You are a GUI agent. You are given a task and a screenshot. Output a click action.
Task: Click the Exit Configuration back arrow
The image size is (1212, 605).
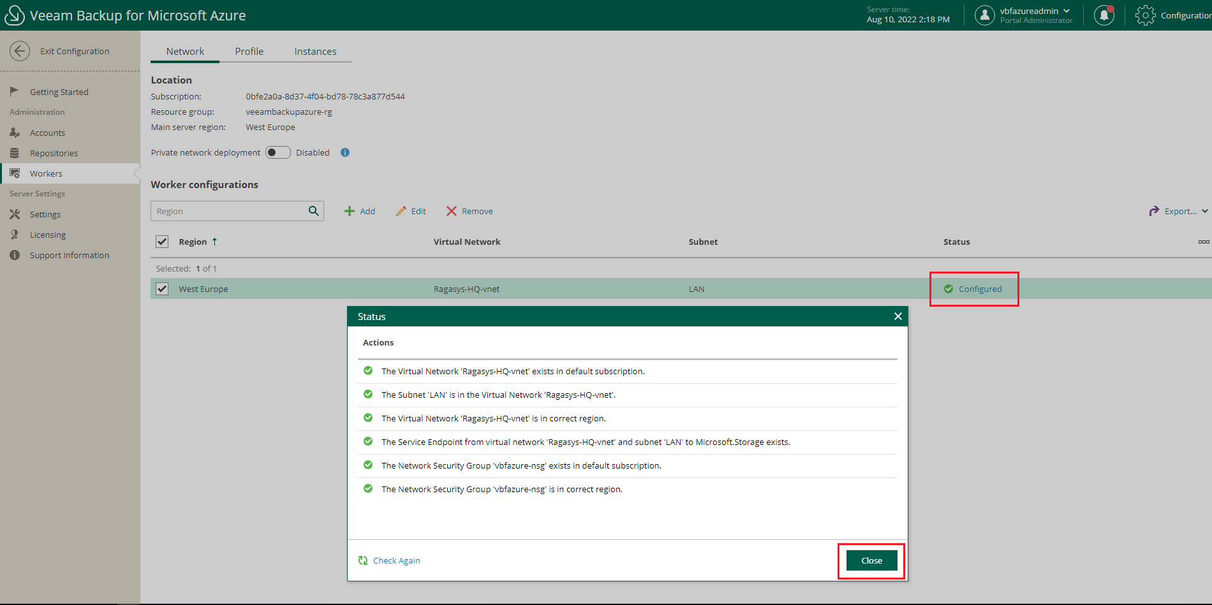point(20,51)
